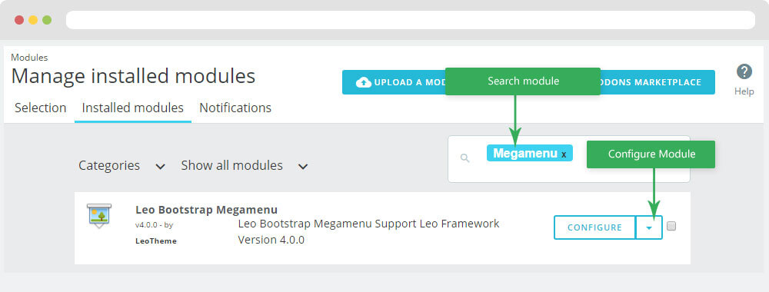Click the yellow minimize window dot
The width and height of the screenshot is (769, 292).
point(33,20)
